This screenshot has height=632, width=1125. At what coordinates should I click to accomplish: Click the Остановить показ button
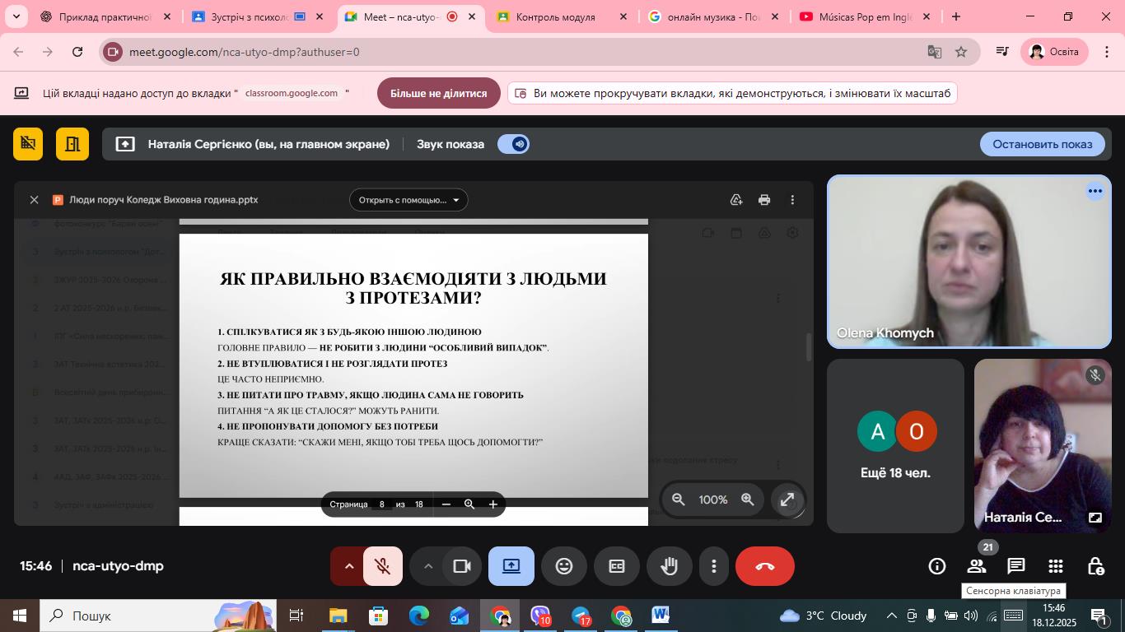(x=1042, y=144)
